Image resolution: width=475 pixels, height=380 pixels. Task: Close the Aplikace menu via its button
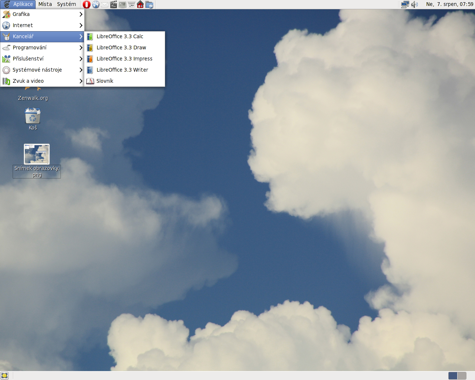click(18, 4)
